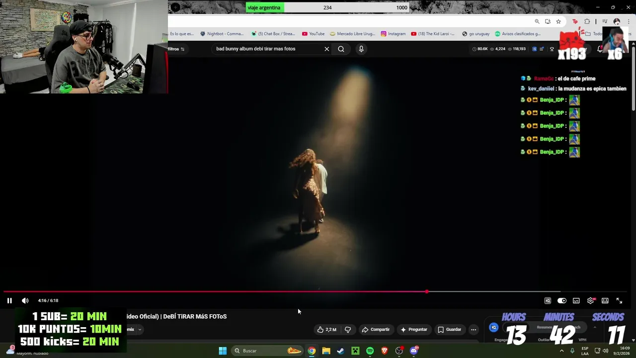Start voice search with the microphone
The image size is (636, 358).
coord(361,49)
